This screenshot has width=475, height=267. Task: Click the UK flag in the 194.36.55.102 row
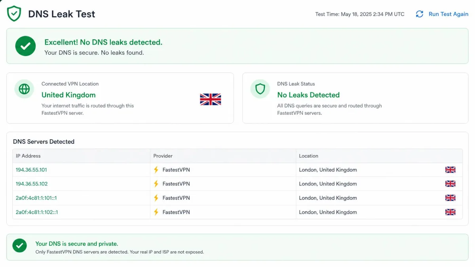point(450,184)
